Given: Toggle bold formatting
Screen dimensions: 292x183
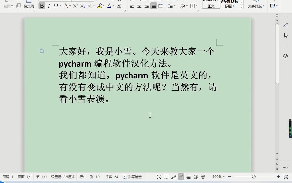Looking at the screenshot, I should [42, 5].
